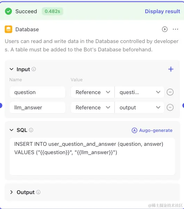Click the Value column header

click(x=76, y=80)
